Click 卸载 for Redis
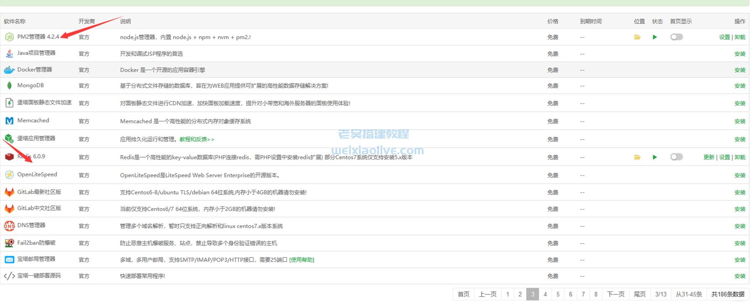 click(x=740, y=157)
